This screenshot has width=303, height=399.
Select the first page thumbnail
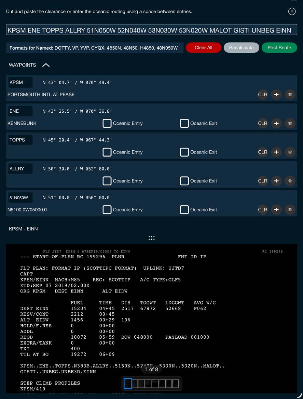click(x=128, y=384)
